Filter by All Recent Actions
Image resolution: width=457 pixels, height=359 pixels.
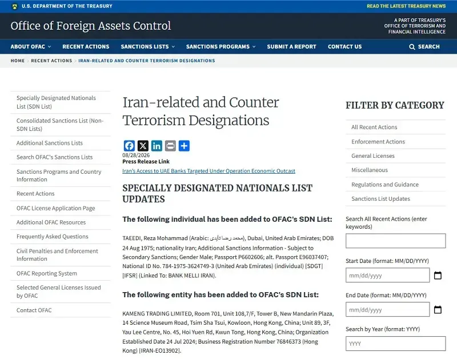click(395, 127)
